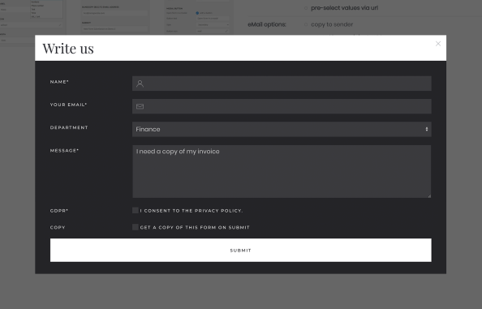The width and height of the screenshot is (482, 309).
Task: Enable get a copy of this form
Action: (136, 227)
